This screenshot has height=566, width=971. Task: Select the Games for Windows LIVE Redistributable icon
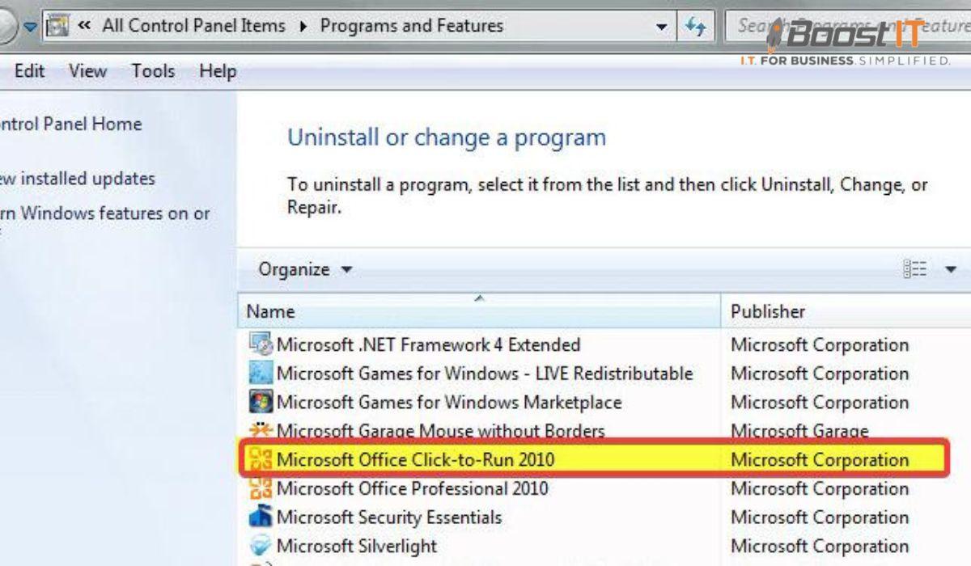pyautogui.click(x=261, y=374)
